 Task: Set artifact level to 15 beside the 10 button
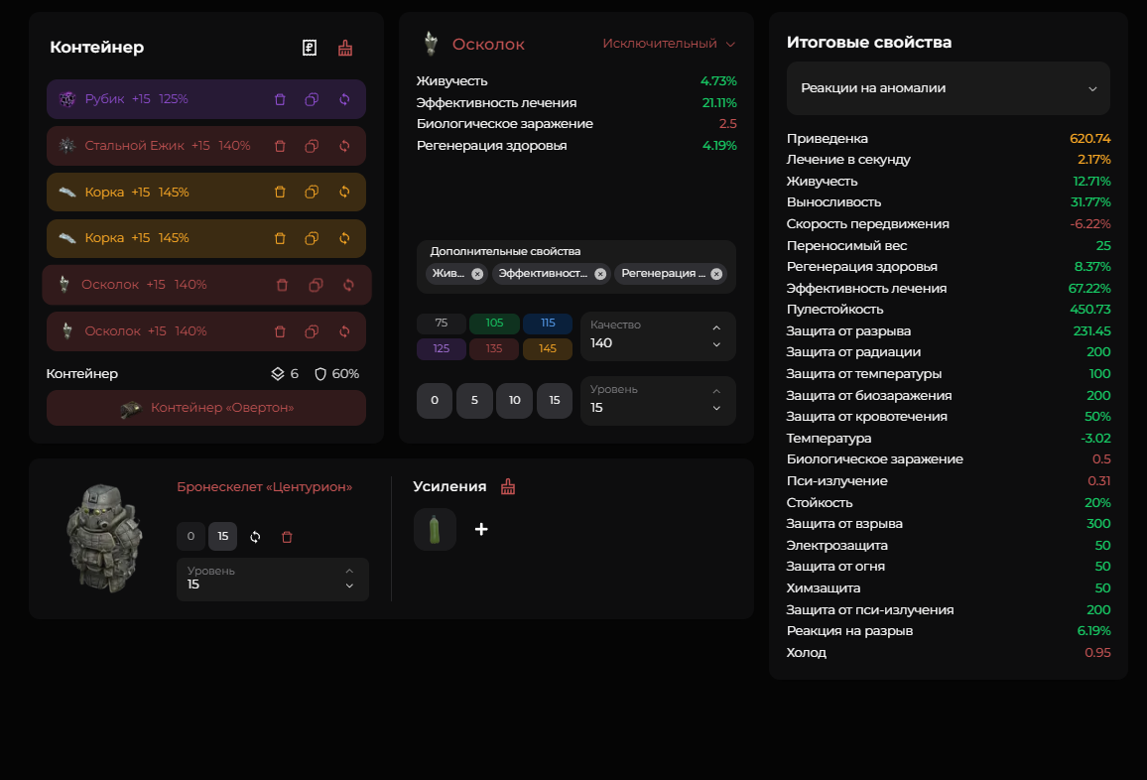(x=555, y=401)
